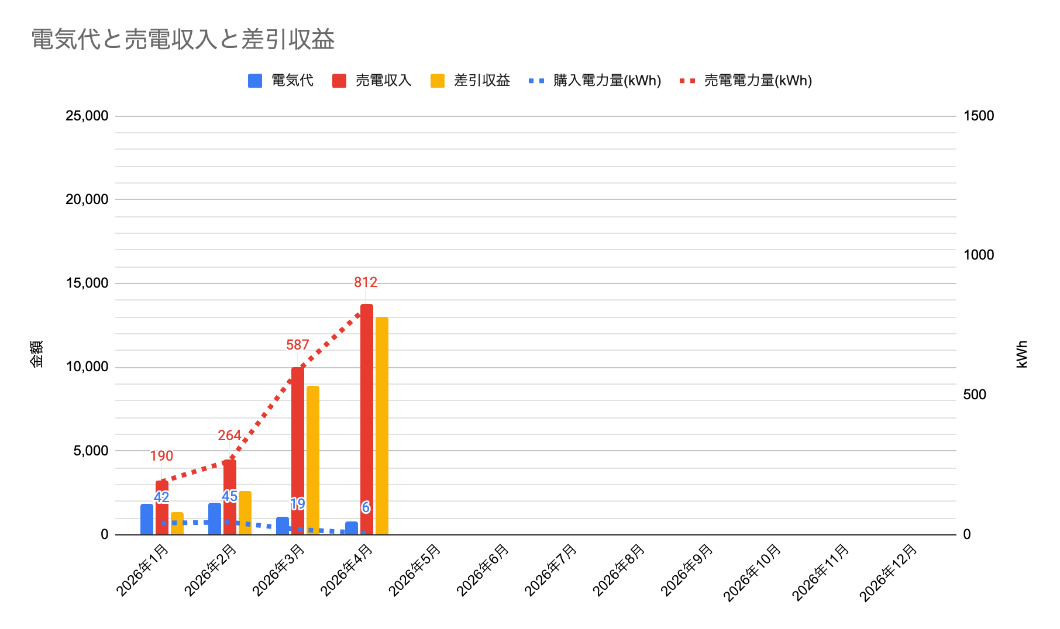Click the 20,000 left axis value
The image size is (1060, 629).
tap(87, 199)
